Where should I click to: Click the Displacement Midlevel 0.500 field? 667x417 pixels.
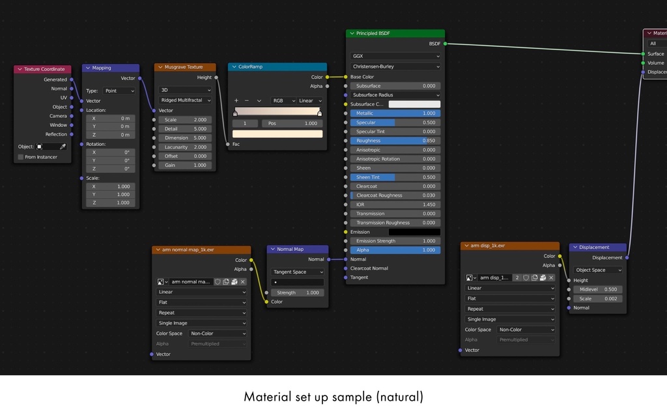tap(598, 289)
